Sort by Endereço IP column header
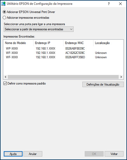This screenshot has height=160, width=127. [x=48, y=43]
